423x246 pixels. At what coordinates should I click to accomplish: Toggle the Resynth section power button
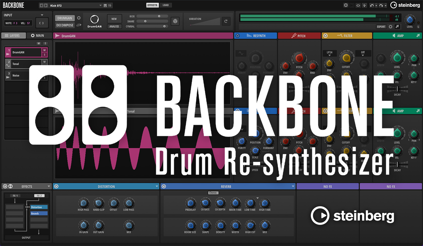tap(237, 36)
